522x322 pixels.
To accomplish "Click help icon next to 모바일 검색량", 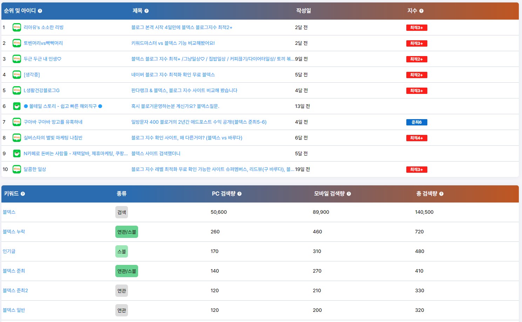I will coord(349,194).
